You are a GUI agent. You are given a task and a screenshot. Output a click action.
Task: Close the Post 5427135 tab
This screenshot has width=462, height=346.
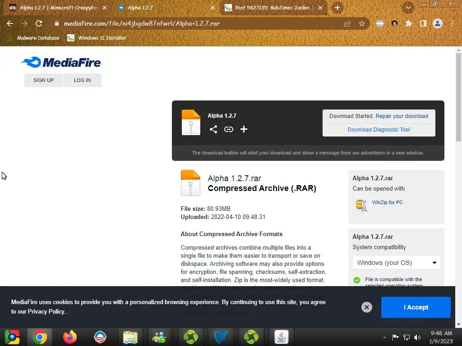coord(320,8)
